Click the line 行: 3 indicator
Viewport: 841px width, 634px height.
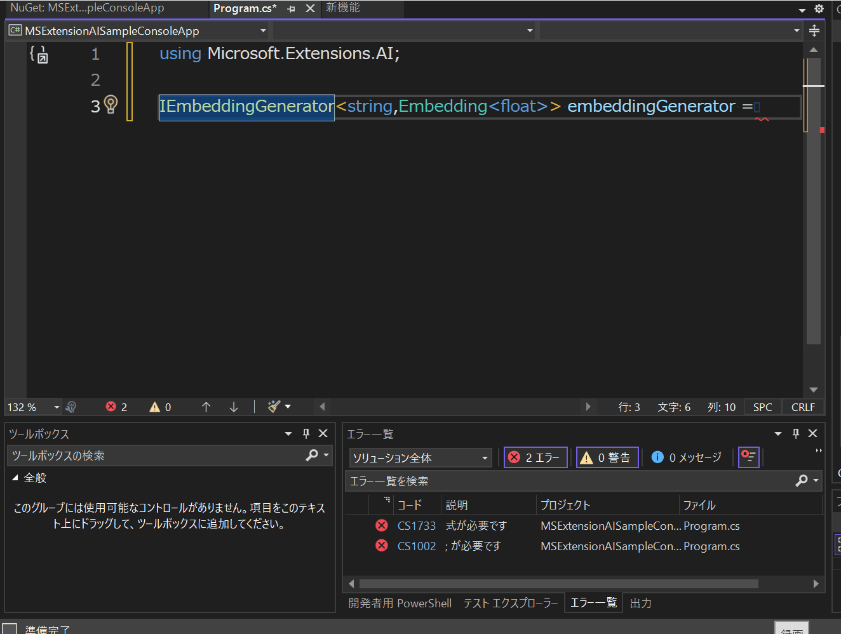tap(629, 407)
